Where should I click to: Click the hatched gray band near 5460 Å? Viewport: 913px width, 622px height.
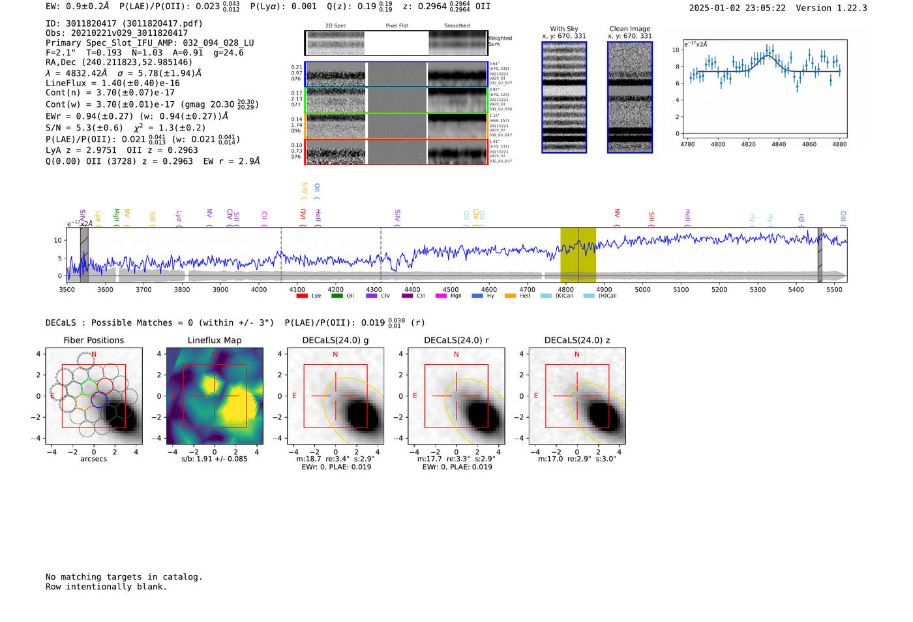[x=820, y=255]
